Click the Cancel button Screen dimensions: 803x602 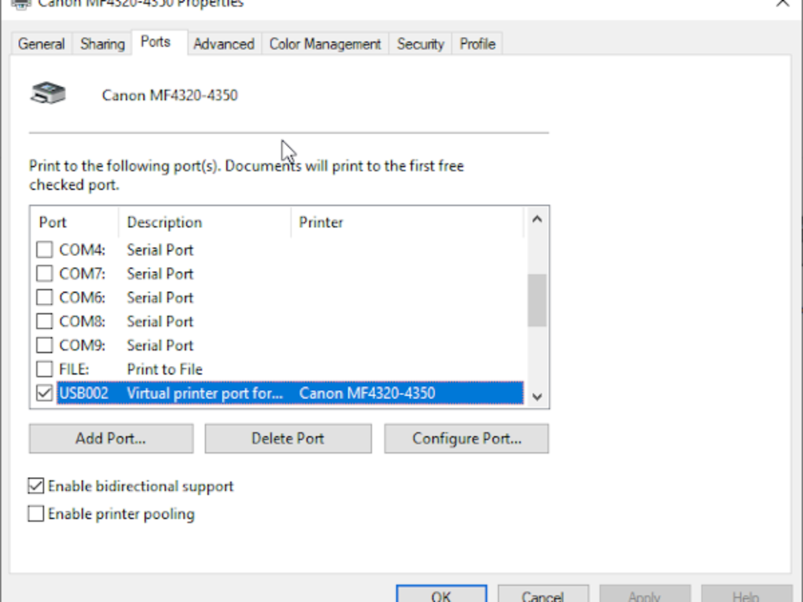(543, 594)
